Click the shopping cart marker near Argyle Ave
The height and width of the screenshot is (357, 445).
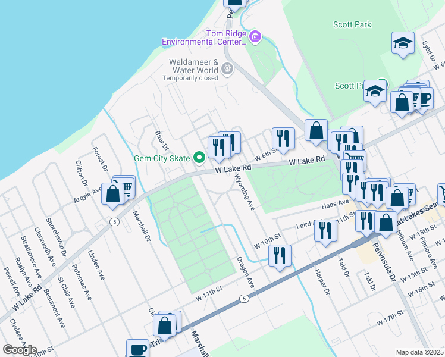tap(129, 187)
